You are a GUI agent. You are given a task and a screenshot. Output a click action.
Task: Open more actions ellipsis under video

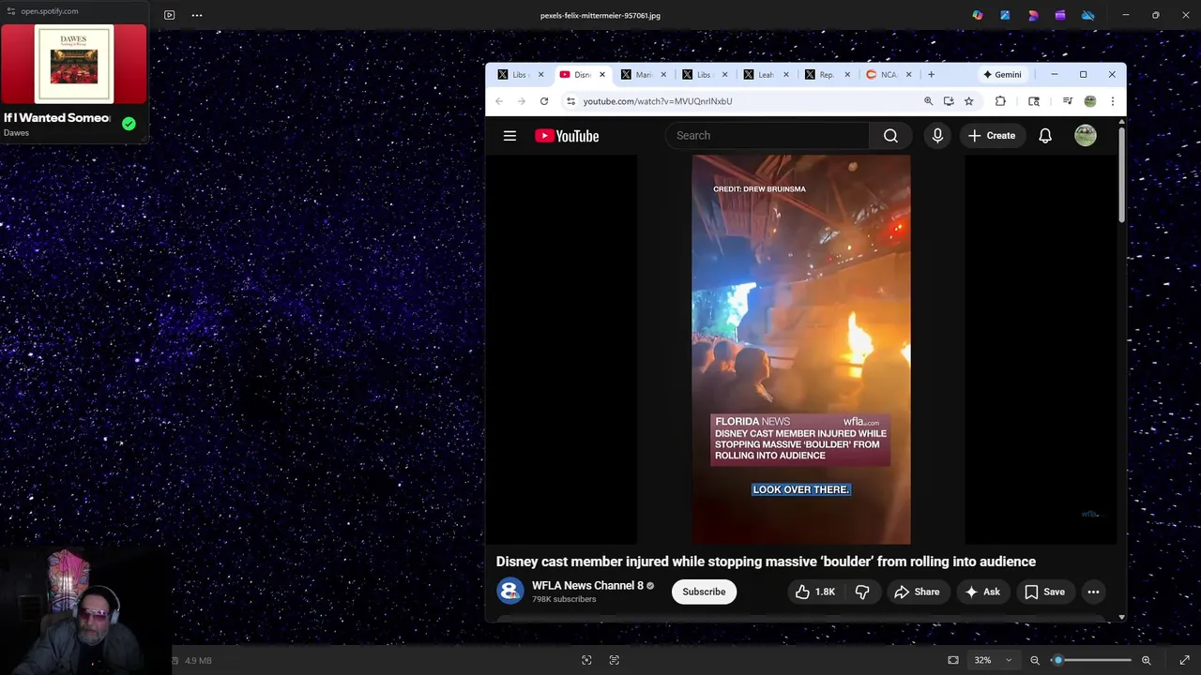(1093, 592)
